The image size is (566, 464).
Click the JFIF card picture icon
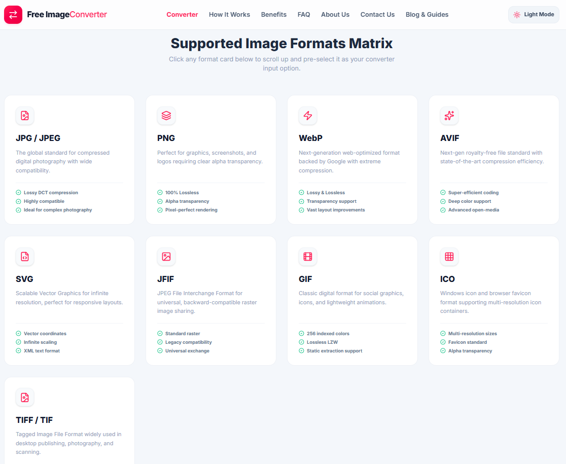point(166,257)
